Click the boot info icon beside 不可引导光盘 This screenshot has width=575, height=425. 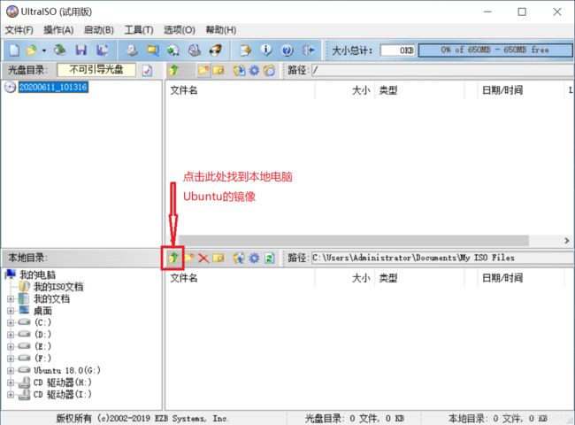(148, 70)
